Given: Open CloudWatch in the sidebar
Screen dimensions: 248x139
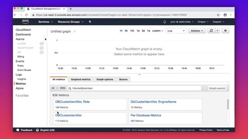Looking at the screenshot, I should (23, 30).
